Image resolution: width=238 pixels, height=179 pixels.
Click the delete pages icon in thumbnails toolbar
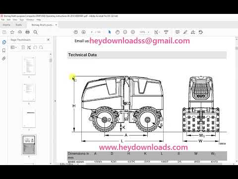(29, 48)
